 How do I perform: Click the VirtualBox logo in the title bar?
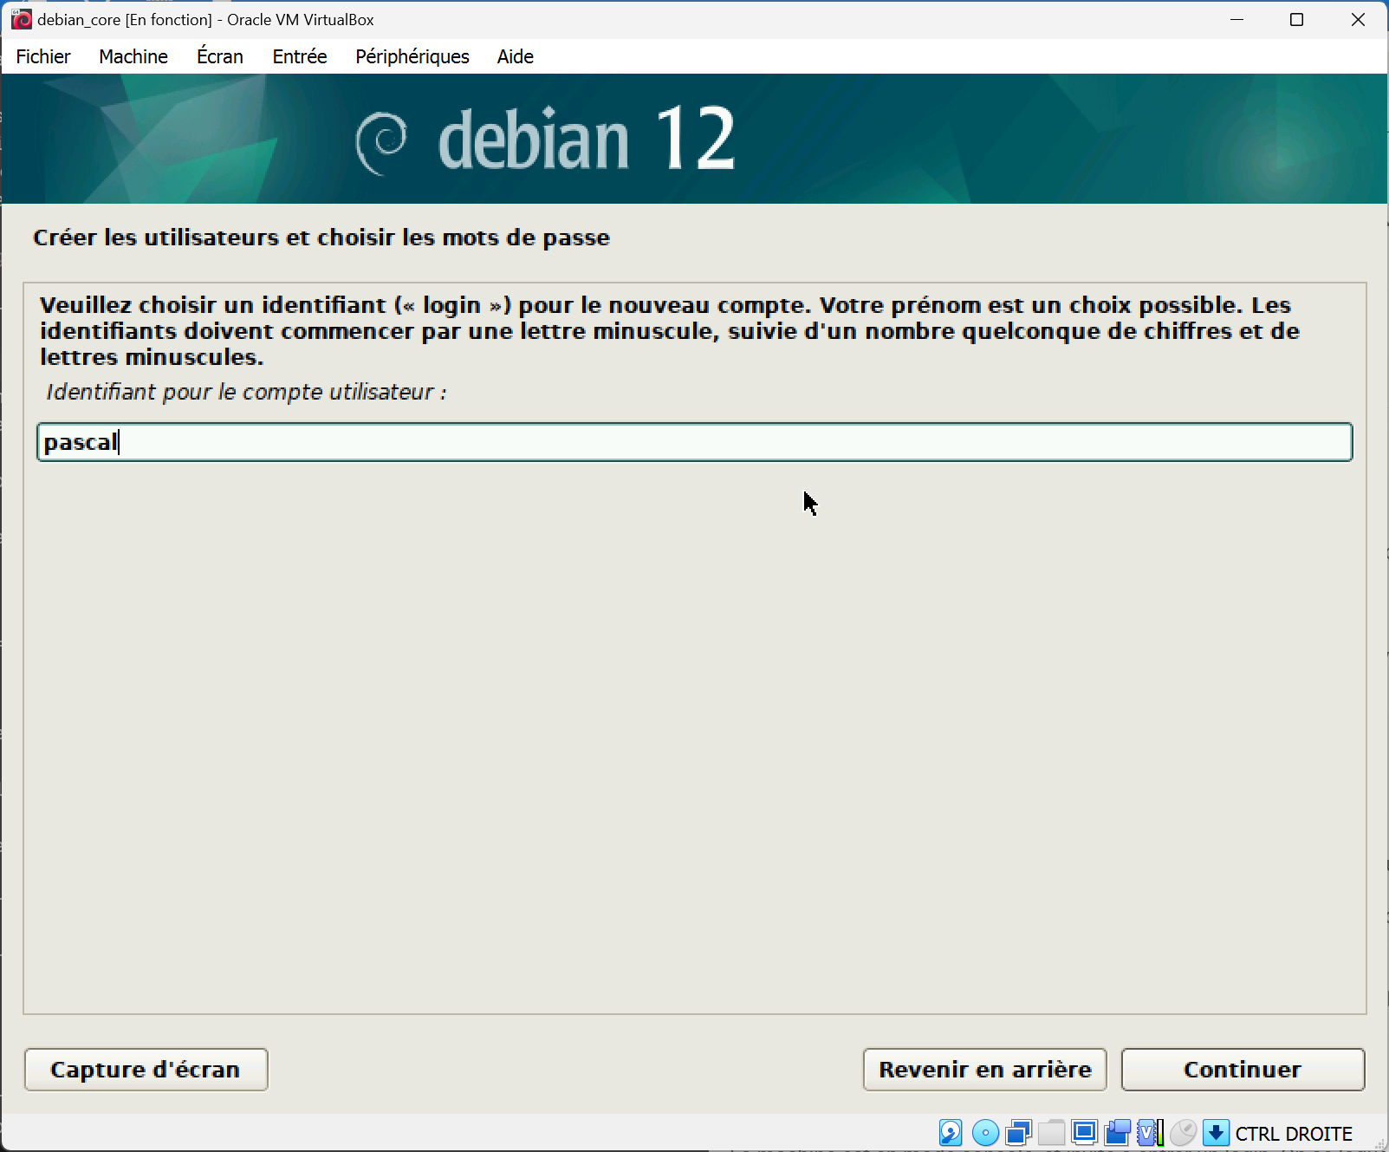coord(22,19)
